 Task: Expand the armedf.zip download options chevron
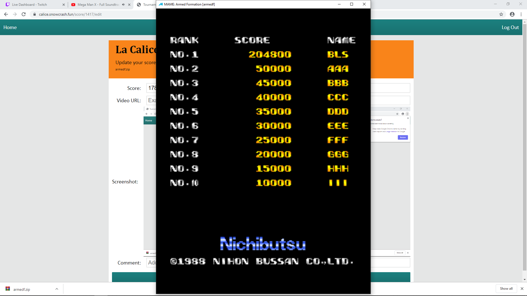(x=57, y=289)
